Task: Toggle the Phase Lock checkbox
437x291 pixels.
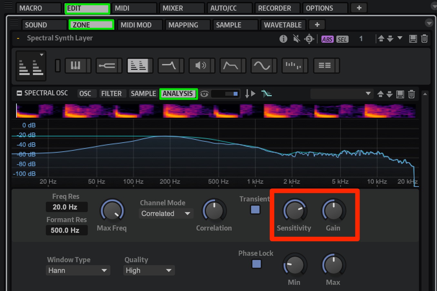Action: coord(257,264)
